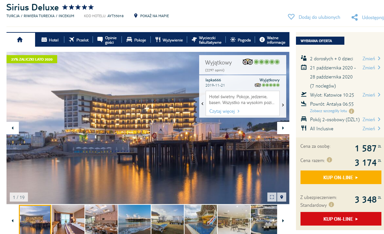Expand Zmień for travelers count

[x=371, y=59]
